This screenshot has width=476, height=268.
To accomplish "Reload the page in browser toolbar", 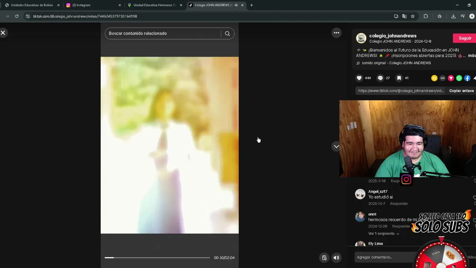I will (x=17, y=16).
